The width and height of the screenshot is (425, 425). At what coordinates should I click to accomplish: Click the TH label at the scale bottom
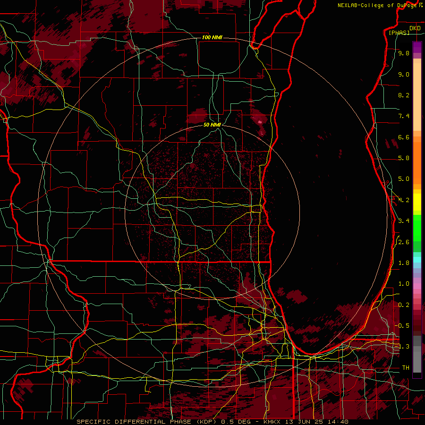pos(406,368)
